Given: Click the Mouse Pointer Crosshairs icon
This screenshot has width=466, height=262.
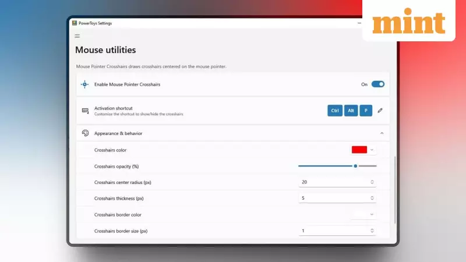Looking at the screenshot, I should tap(85, 84).
